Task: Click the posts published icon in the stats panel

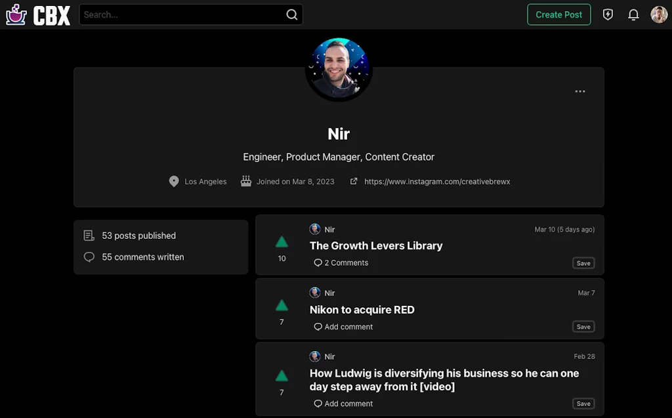Action: [89, 235]
